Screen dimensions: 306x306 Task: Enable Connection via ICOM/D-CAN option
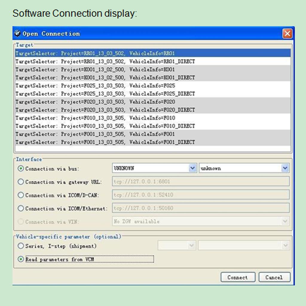tap(21, 195)
